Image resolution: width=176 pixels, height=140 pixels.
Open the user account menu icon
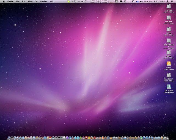point(167,1)
